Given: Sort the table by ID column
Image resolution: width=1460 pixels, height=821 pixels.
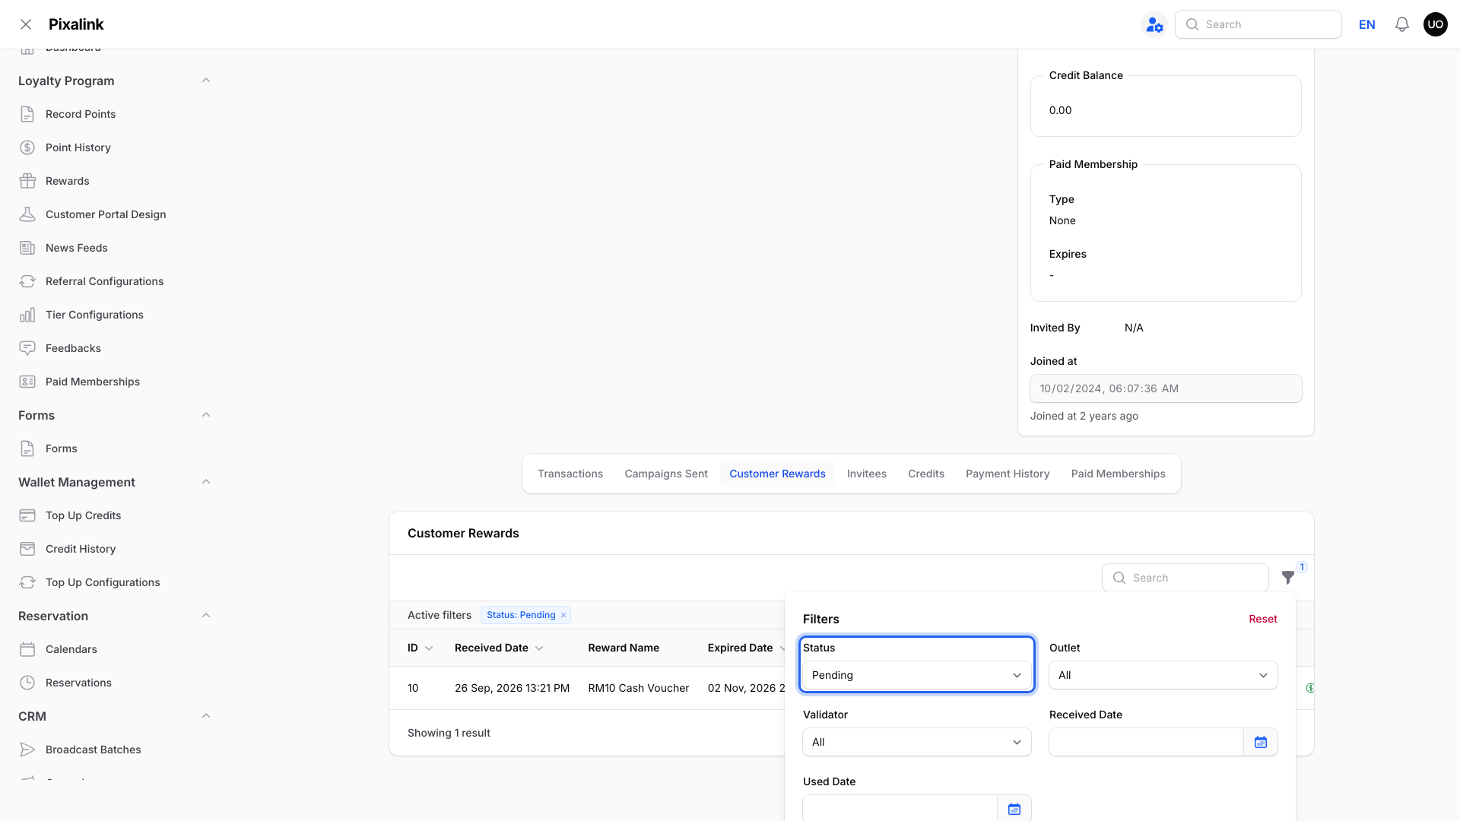Looking at the screenshot, I should [x=420, y=648].
